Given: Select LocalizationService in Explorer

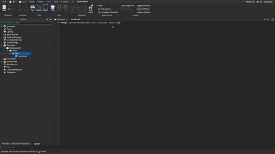Looking at the screenshot, I should coord(14,70).
